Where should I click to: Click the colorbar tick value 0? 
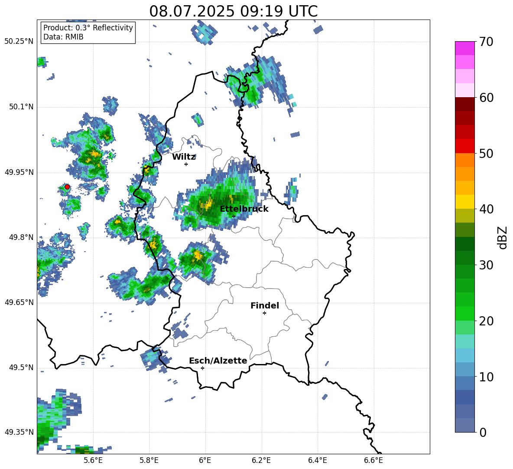(x=482, y=432)
